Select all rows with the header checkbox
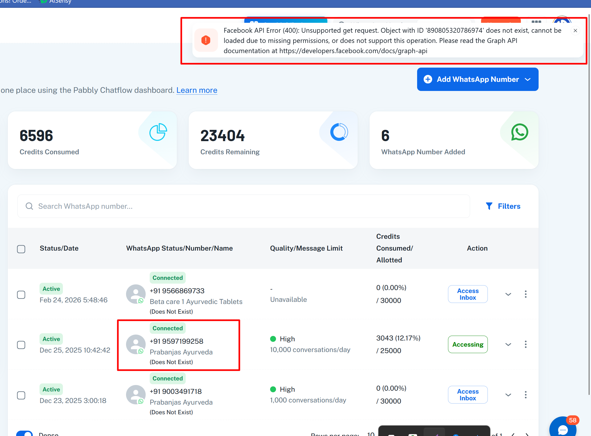This screenshot has width=591, height=436. tap(21, 249)
